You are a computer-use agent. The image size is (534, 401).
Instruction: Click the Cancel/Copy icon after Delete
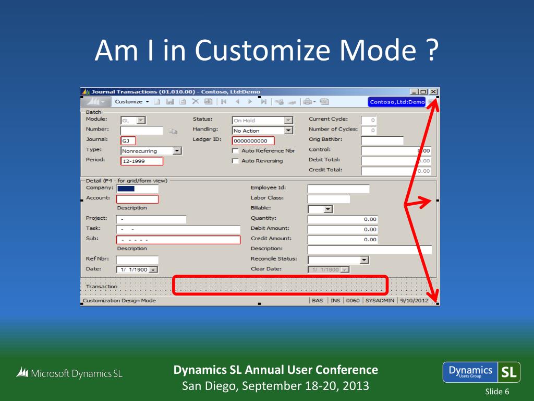point(208,101)
